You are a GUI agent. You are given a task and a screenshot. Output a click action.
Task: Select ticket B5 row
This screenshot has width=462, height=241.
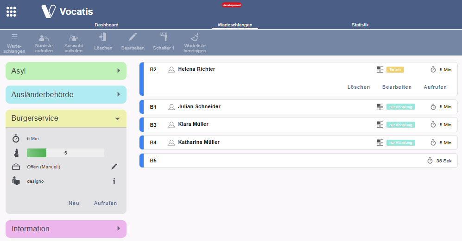pos(298,161)
